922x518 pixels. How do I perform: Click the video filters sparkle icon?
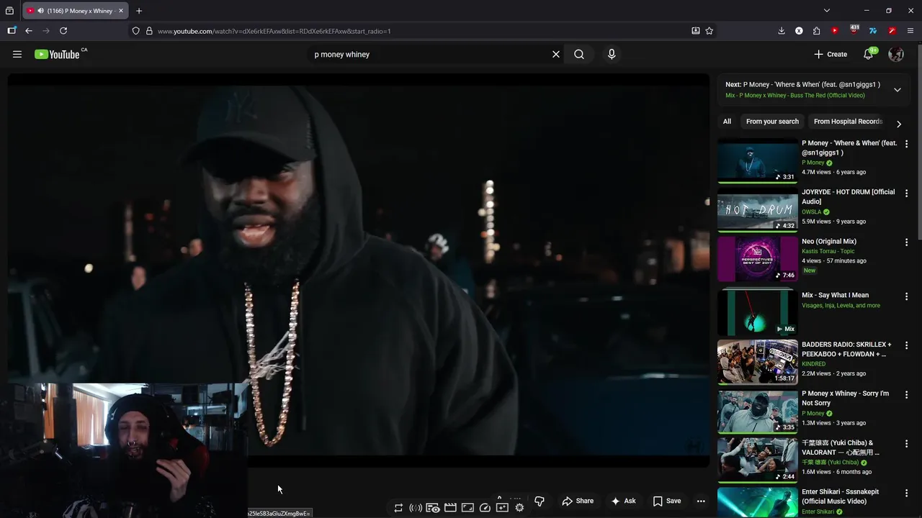coord(502,508)
